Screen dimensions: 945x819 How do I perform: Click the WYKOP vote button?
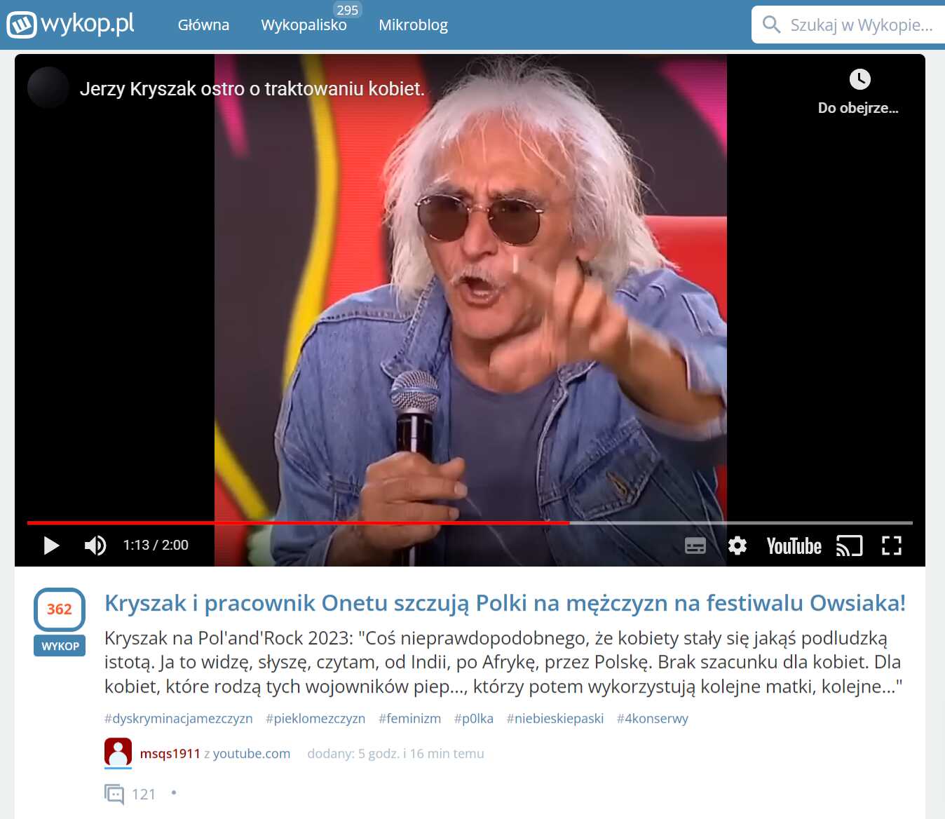60,646
